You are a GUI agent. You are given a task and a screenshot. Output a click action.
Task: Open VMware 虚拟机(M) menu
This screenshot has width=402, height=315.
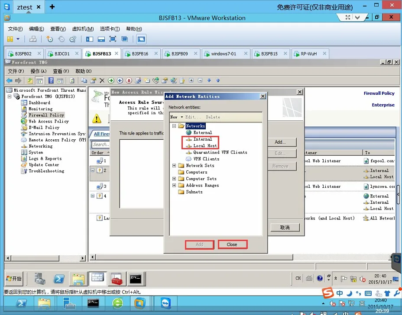click(x=83, y=29)
